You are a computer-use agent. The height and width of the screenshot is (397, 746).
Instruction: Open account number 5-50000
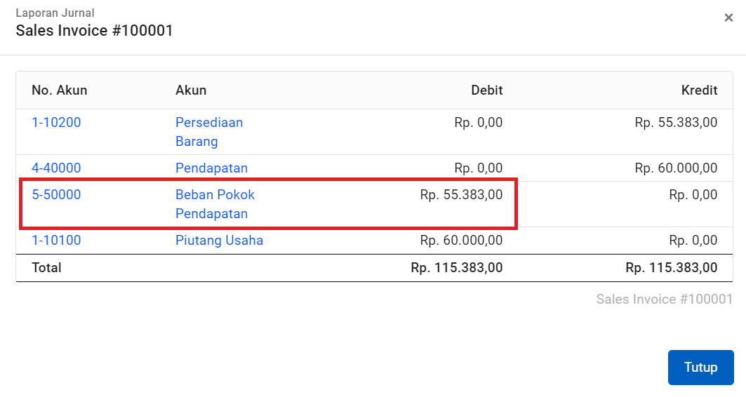56,194
